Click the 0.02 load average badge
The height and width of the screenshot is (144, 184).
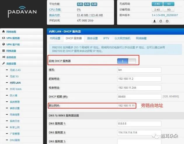[x=87, y=4]
